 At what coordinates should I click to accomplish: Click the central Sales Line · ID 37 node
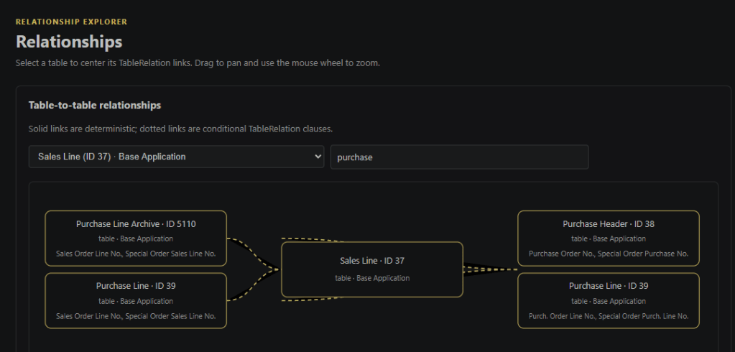[372, 269]
